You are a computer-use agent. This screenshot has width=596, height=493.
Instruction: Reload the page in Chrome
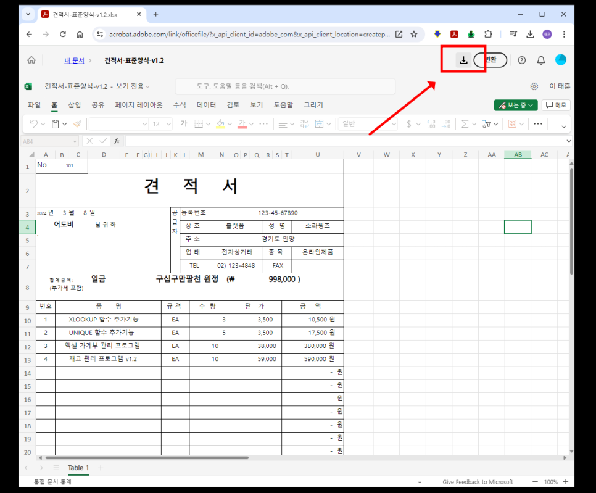click(63, 34)
